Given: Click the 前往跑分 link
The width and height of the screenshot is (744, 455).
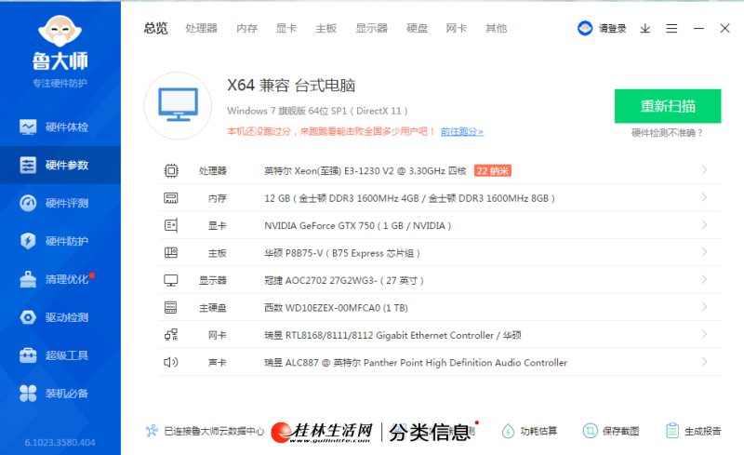Looking at the screenshot, I should [461, 132].
